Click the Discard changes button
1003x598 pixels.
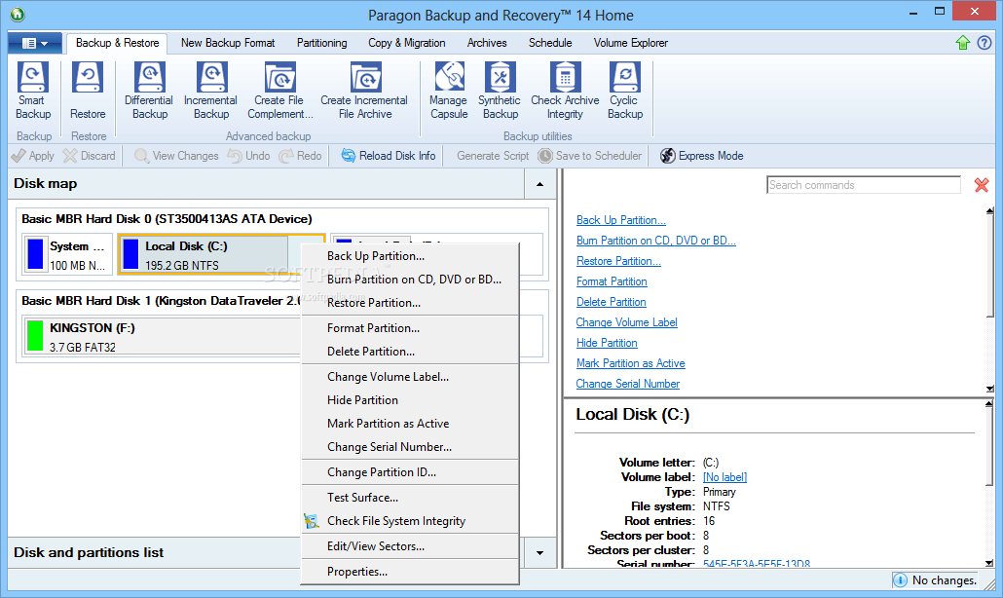click(90, 156)
